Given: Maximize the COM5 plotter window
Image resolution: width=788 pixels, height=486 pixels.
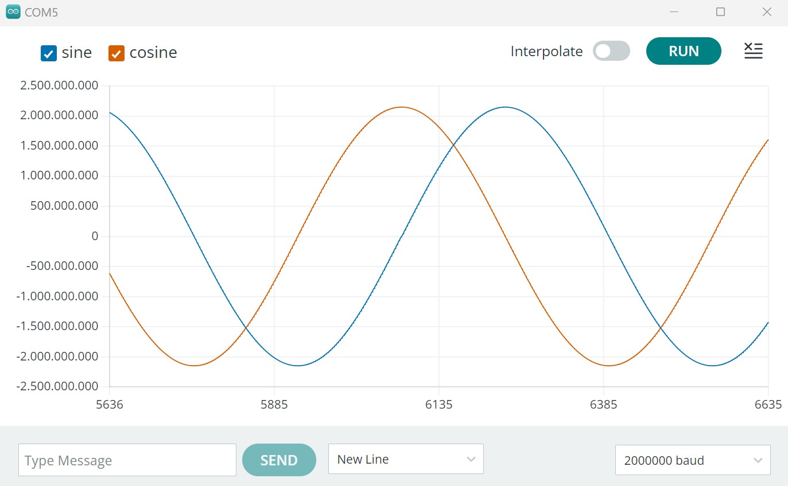Looking at the screenshot, I should pos(720,12).
